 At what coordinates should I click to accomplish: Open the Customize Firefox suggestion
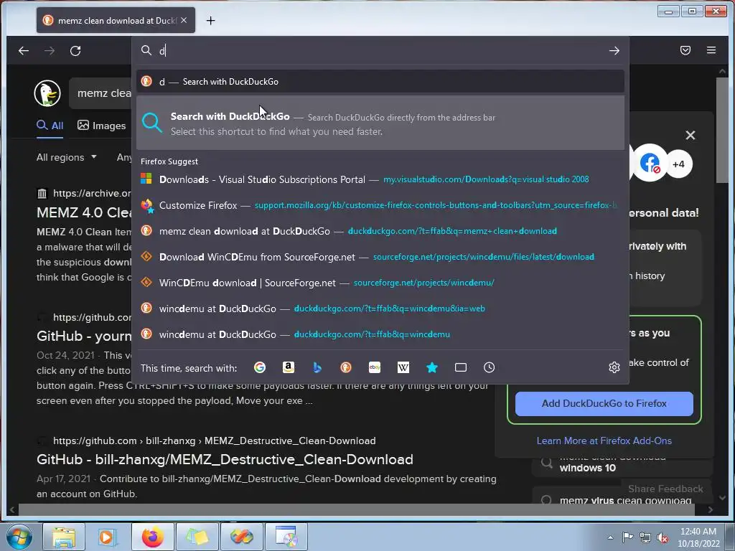[x=380, y=205]
